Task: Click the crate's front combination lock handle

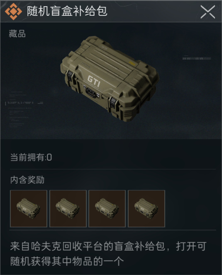Action: [92, 92]
